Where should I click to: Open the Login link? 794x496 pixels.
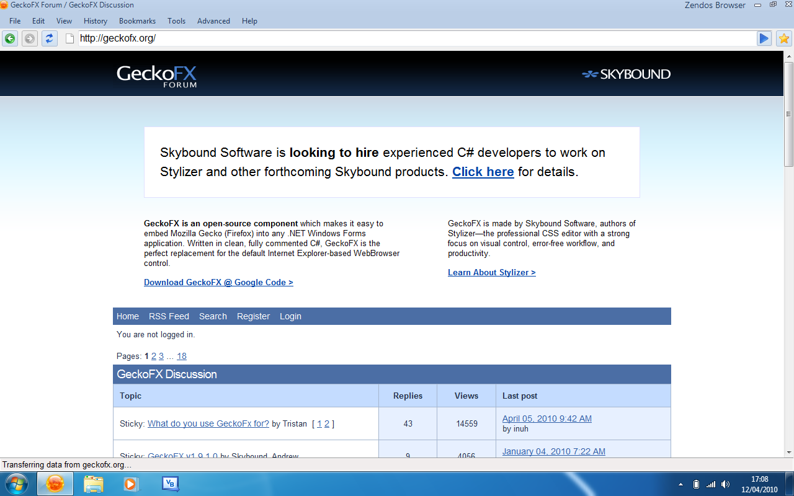[x=290, y=316]
